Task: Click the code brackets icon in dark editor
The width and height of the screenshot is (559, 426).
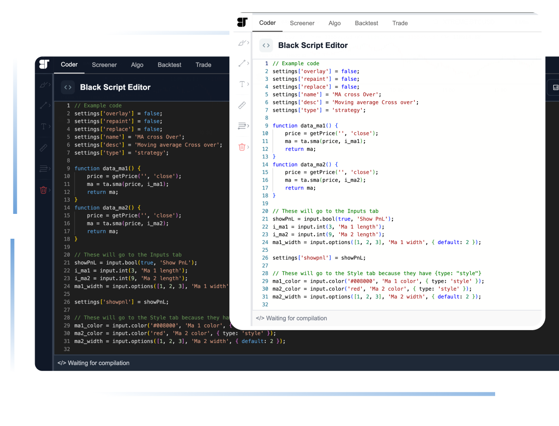Action: click(68, 87)
